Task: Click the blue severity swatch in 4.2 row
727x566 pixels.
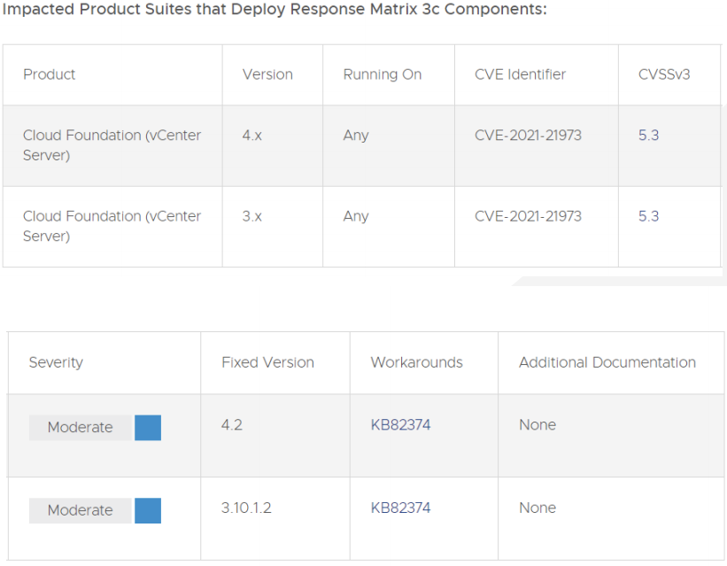Action: coord(148,428)
